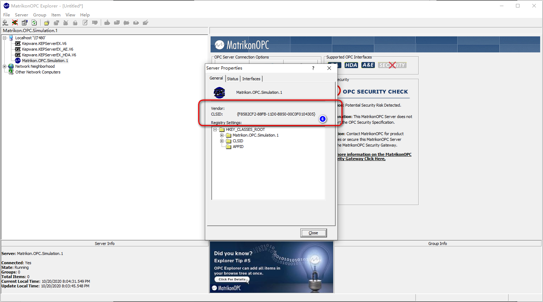Expand the Network Neighborhood node
Screen dimensions: 543x302
(5, 66)
